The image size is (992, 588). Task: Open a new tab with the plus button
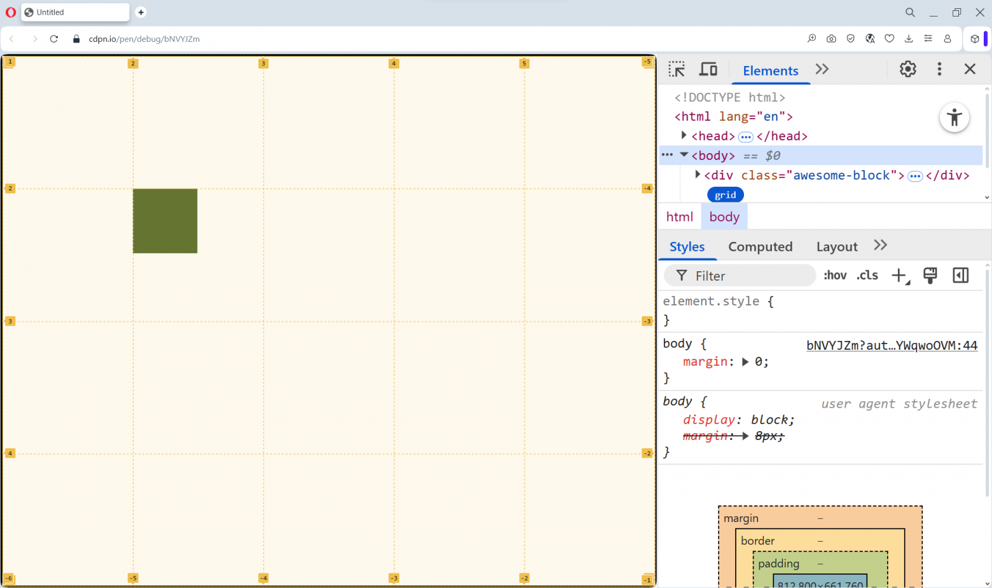pos(141,12)
